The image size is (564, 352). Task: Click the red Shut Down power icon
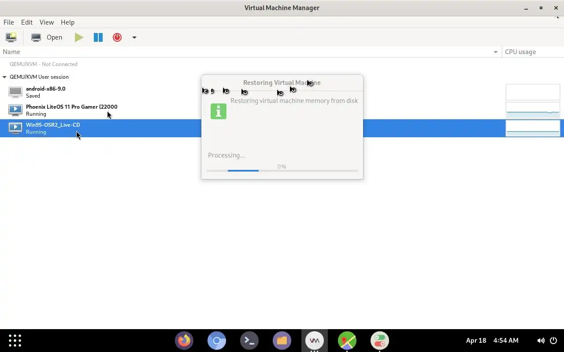[x=117, y=37]
